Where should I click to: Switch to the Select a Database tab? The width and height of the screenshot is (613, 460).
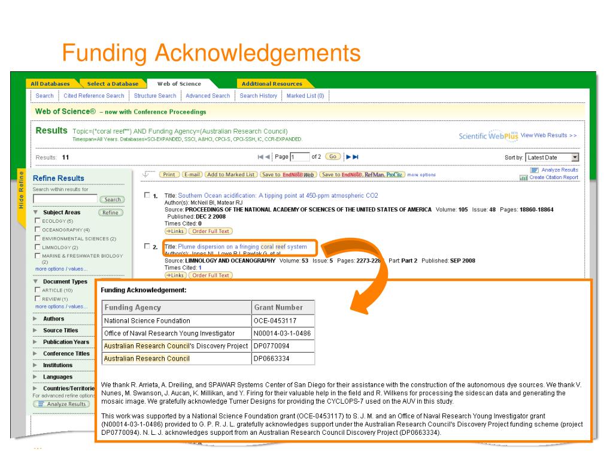(113, 84)
